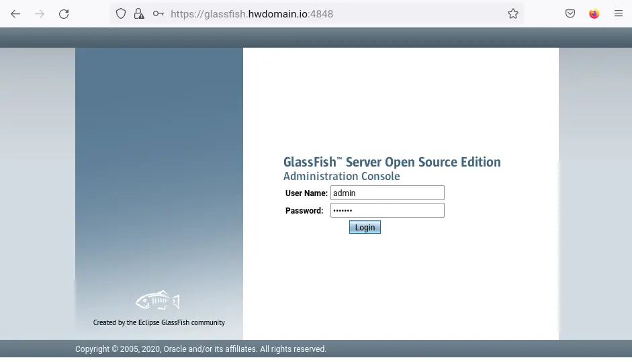Viewport: 632px width, 362px height.
Task: Save page to Pocket
Action: (570, 13)
